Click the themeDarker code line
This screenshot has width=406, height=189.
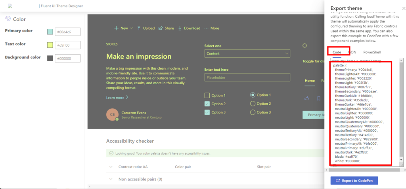(x=353, y=104)
